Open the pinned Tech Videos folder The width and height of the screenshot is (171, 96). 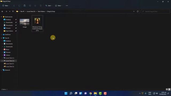(x=9, y=31)
